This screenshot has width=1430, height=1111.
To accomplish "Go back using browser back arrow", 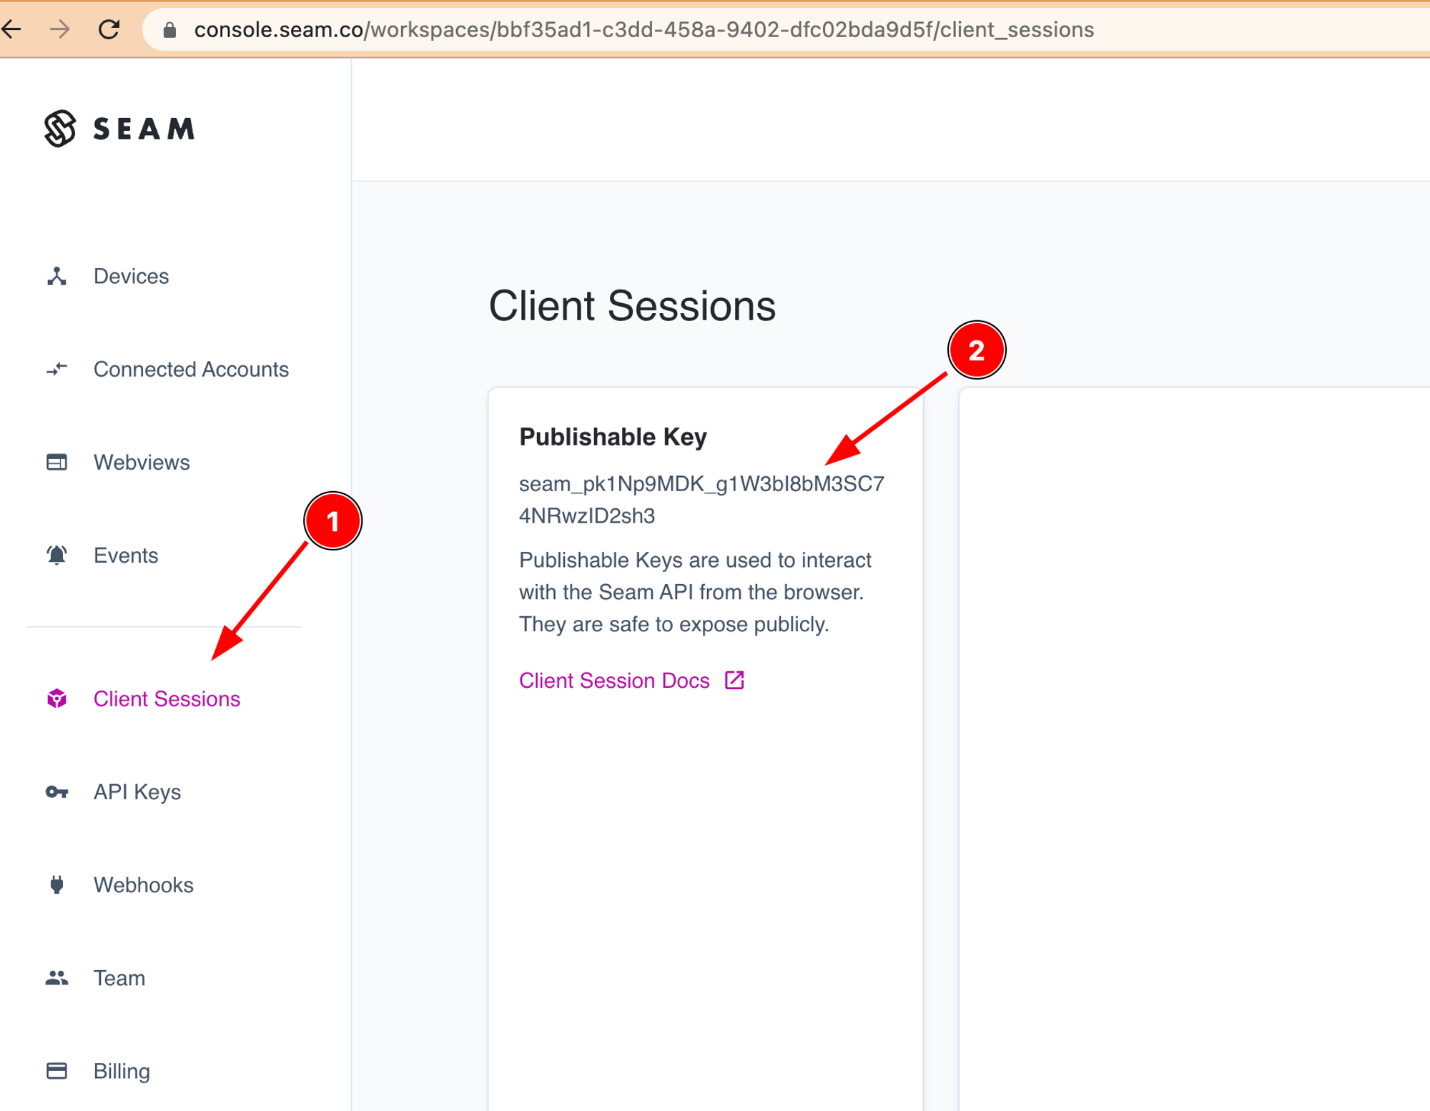I will (x=12, y=29).
